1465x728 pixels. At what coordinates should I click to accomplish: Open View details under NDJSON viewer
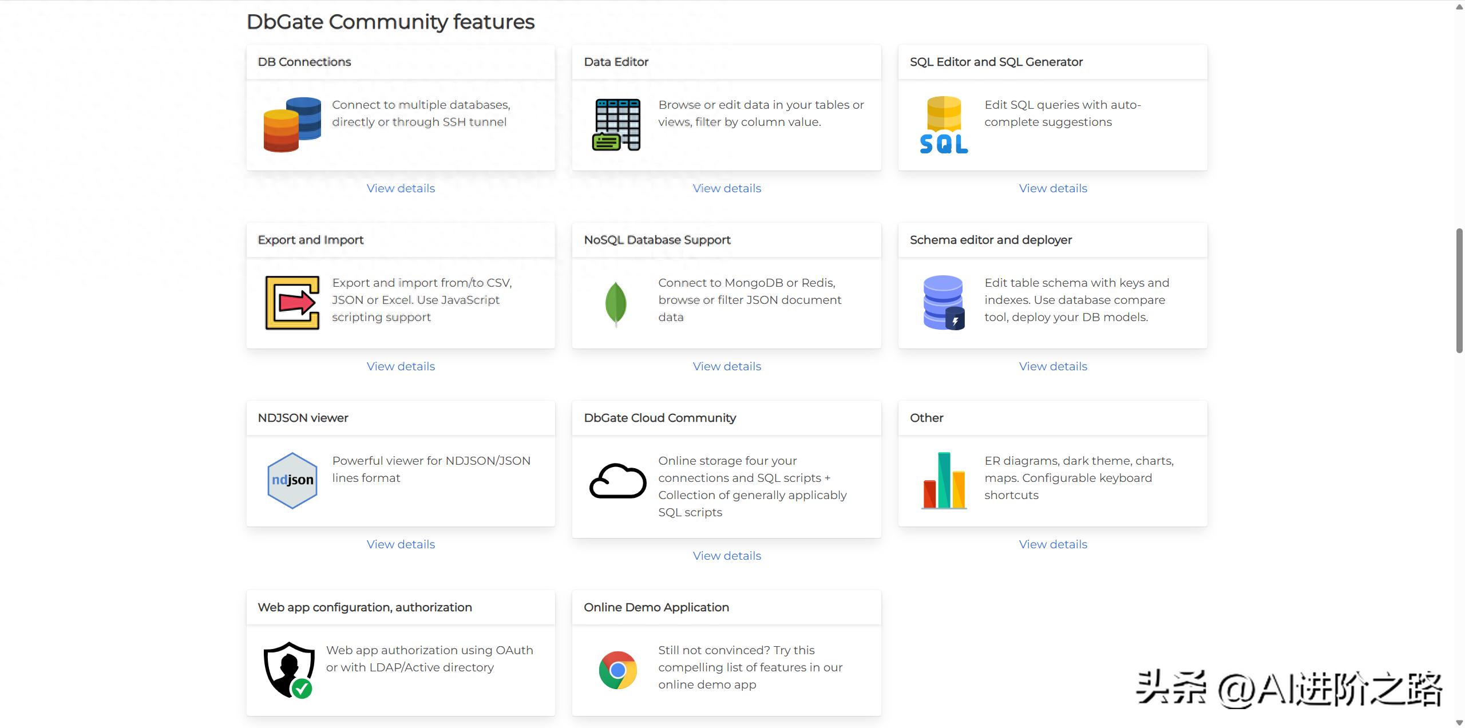(x=401, y=544)
